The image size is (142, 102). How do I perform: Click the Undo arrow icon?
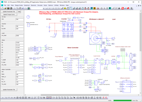point(23,8)
